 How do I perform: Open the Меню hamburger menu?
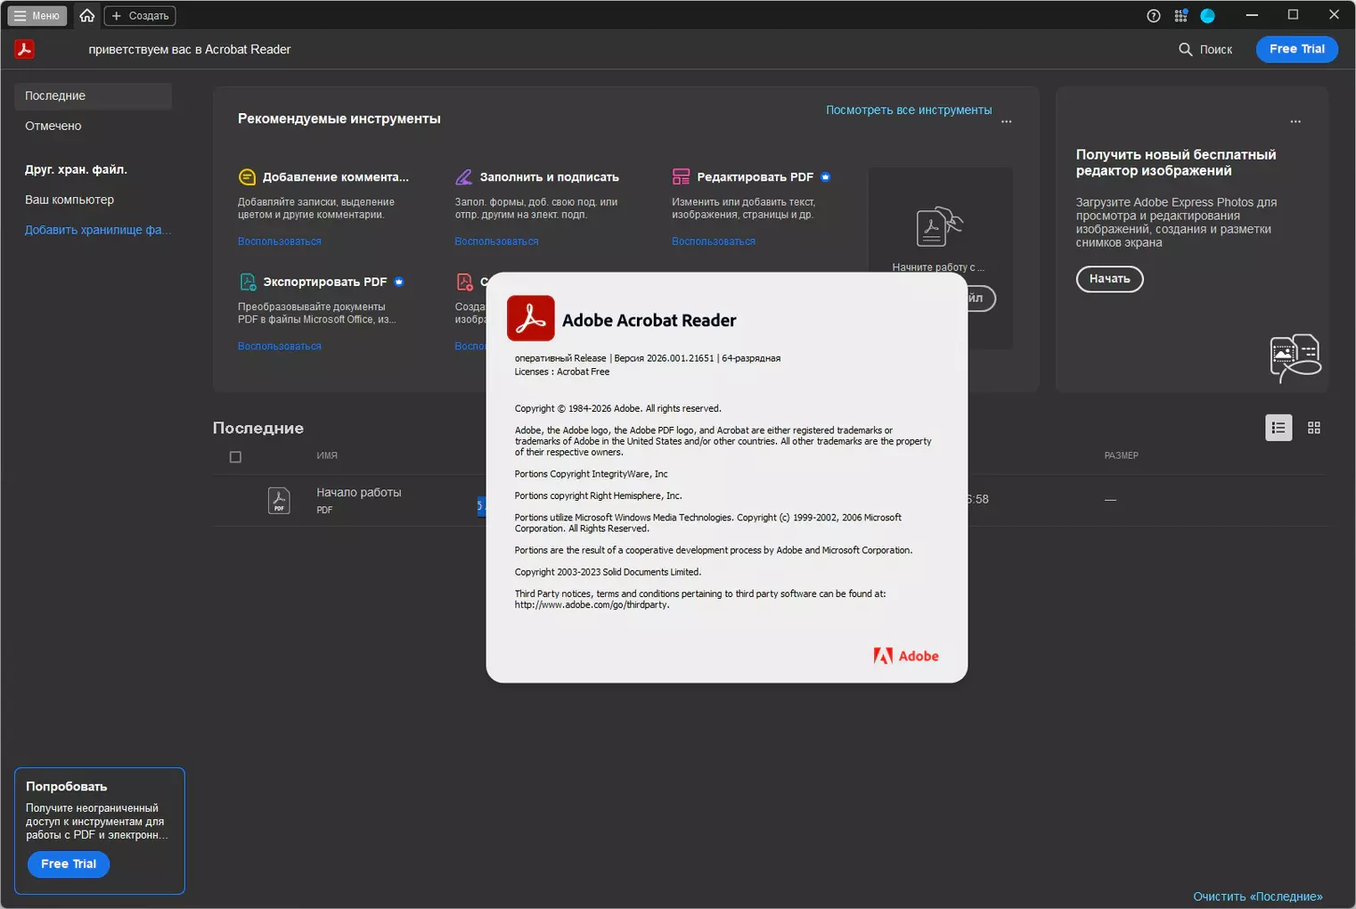coord(37,16)
